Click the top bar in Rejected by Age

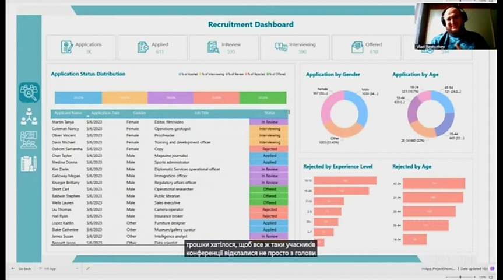434,184
